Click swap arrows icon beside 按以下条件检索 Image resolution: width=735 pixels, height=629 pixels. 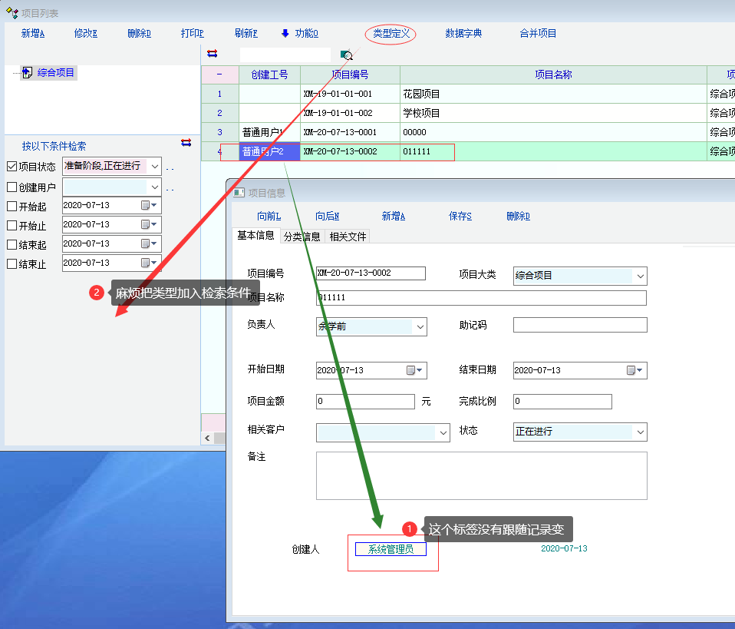coord(186,143)
